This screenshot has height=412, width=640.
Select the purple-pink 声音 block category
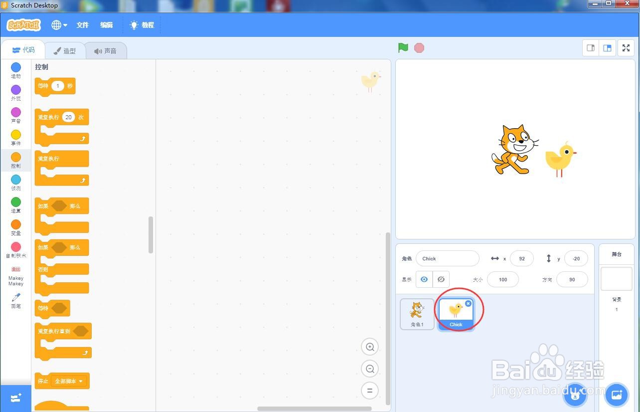point(16,115)
